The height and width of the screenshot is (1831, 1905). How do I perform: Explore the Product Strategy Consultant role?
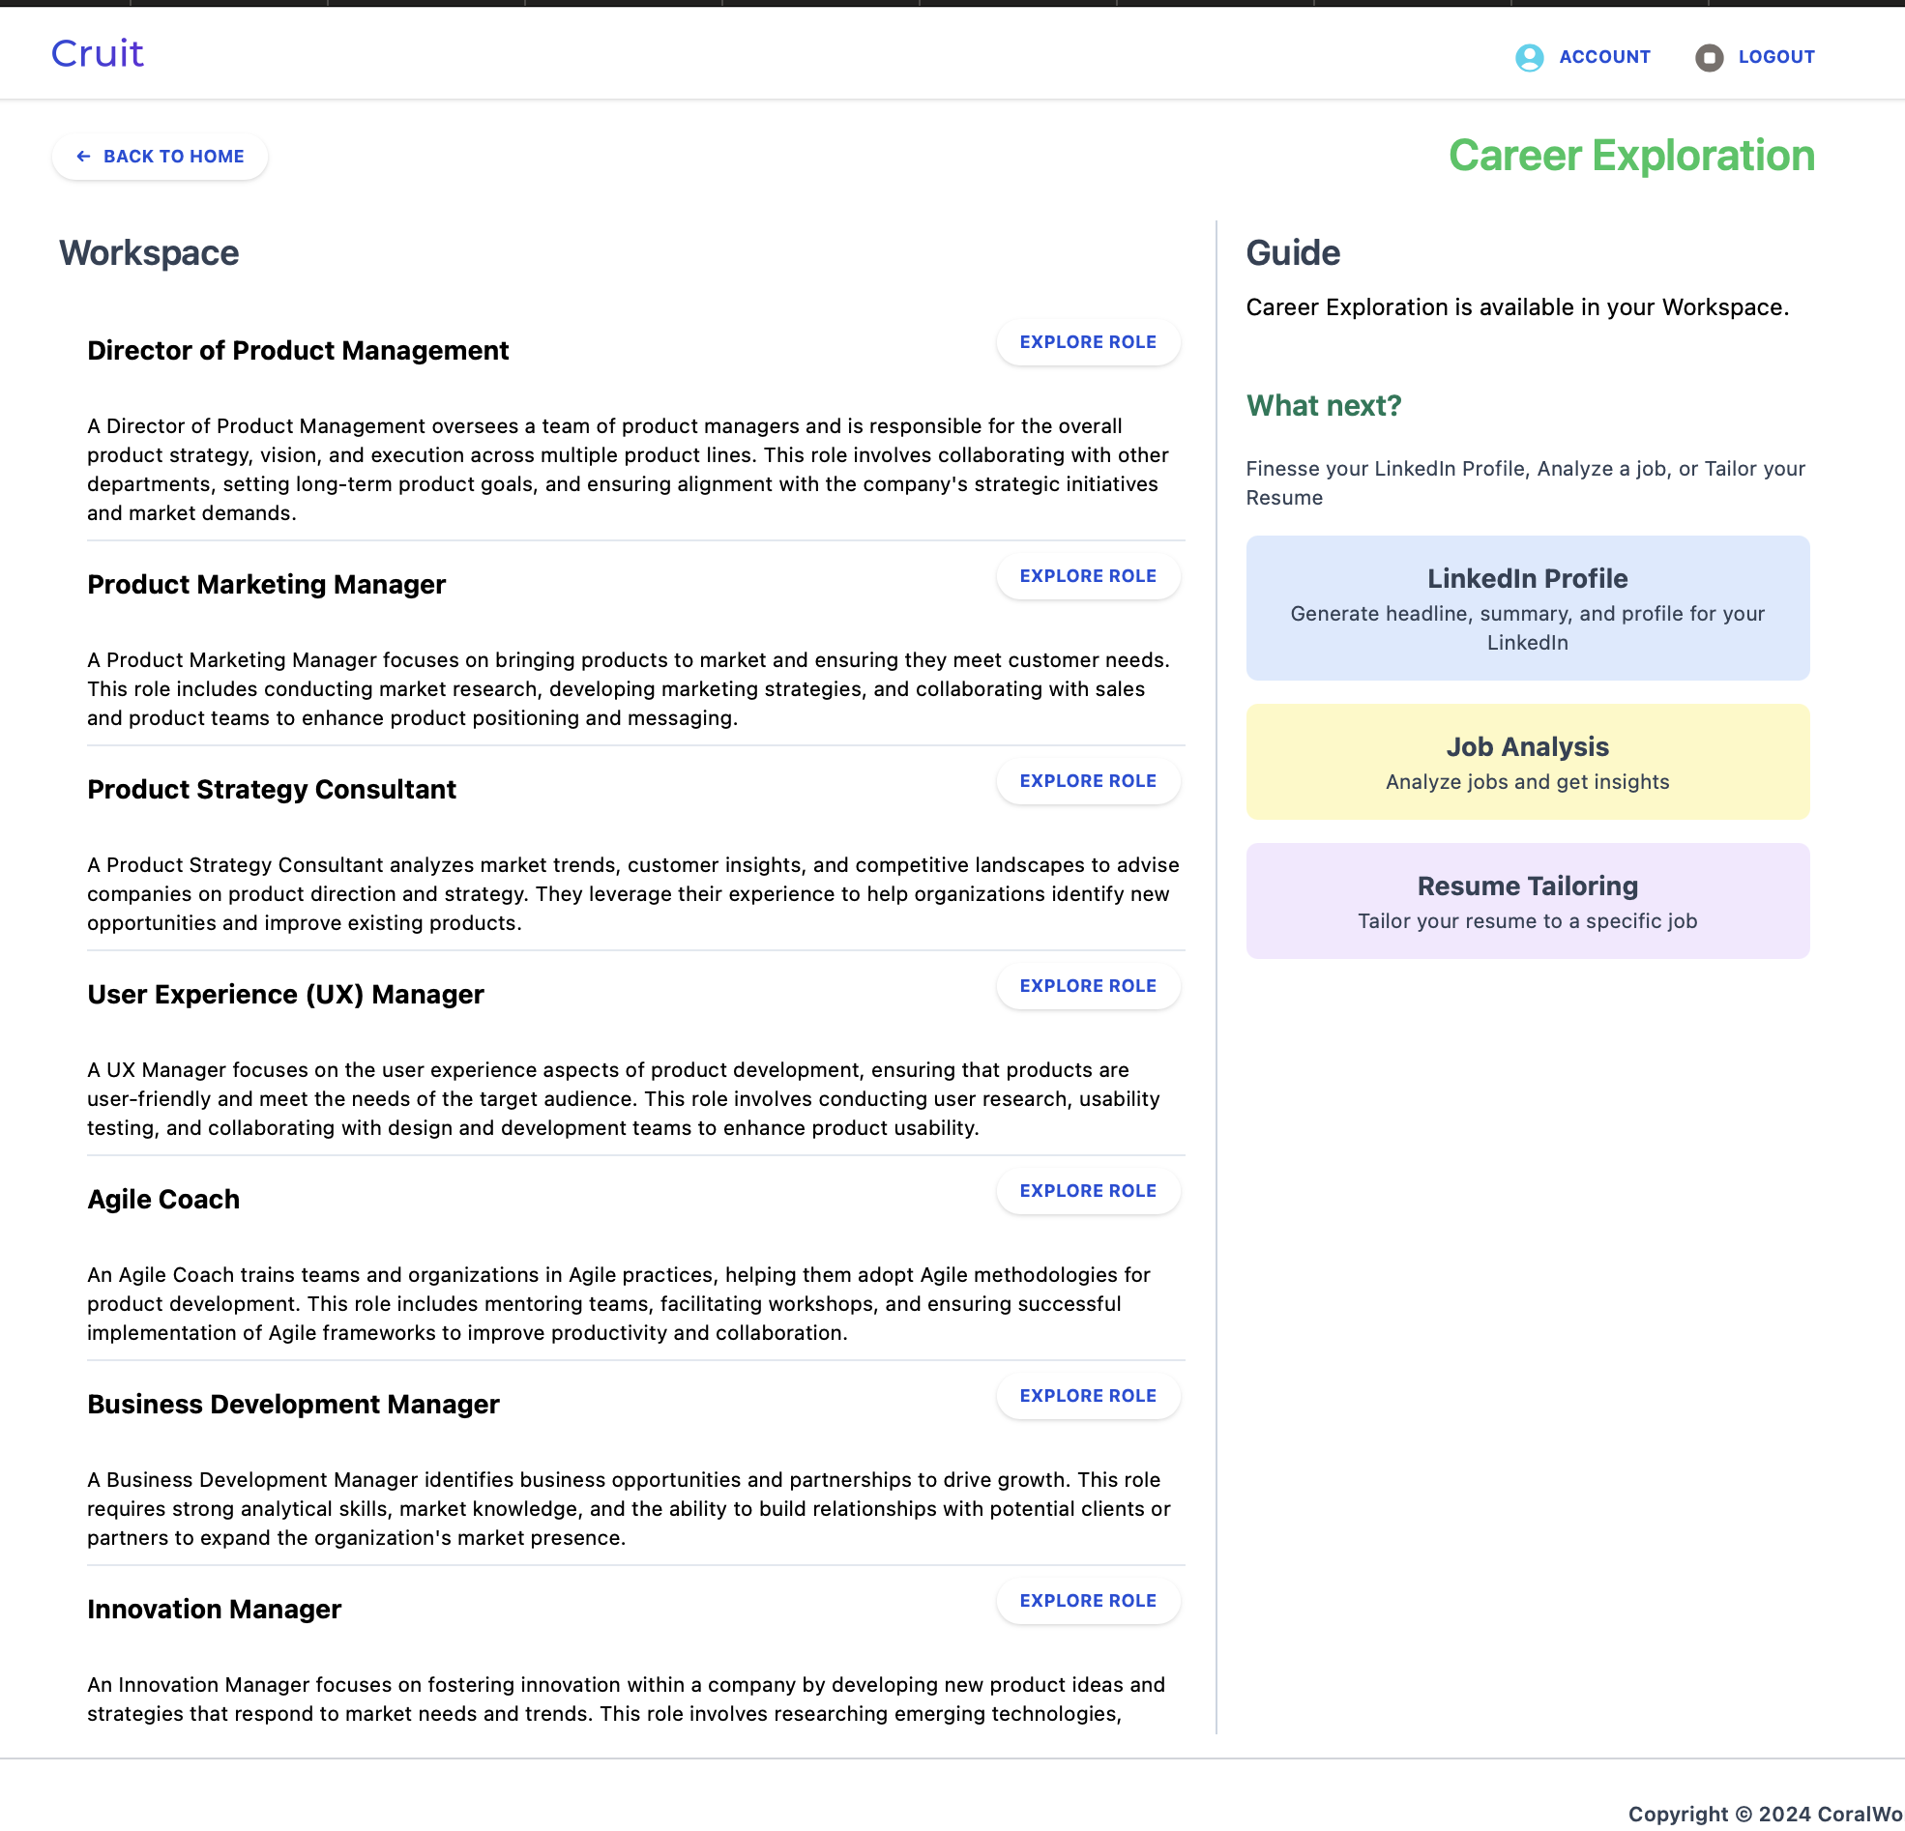pyautogui.click(x=1088, y=781)
